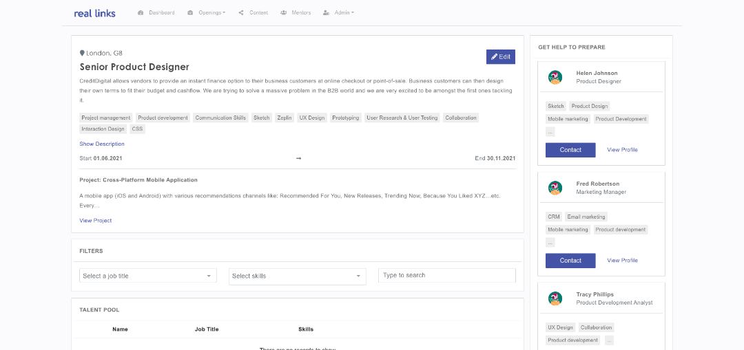
Task: Click the Admin user icon
Action: tap(326, 13)
